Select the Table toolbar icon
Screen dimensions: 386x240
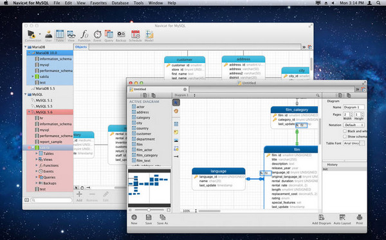point(60,35)
